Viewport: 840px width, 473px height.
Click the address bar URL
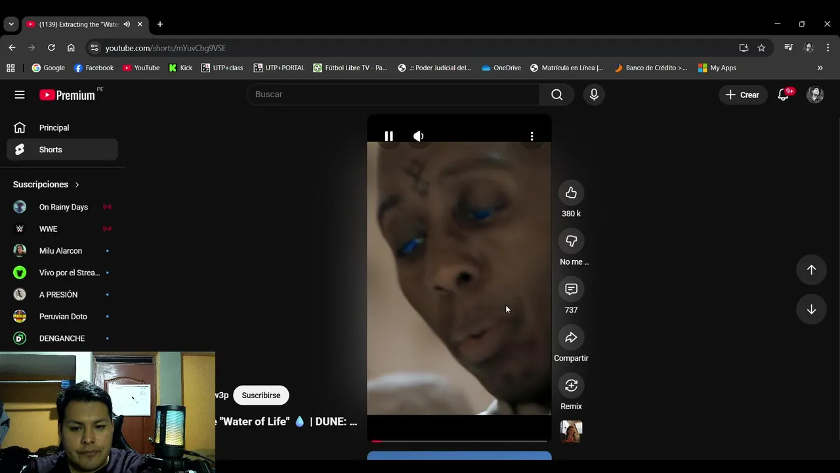(x=165, y=48)
